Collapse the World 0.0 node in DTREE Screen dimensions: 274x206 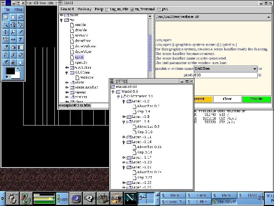pos(113,92)
